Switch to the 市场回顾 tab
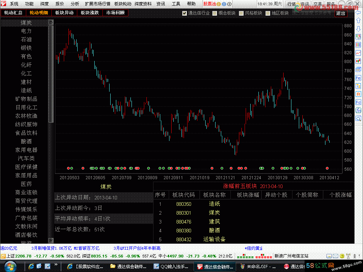This screenshot has width=363, height=272. tap(115, 13)
